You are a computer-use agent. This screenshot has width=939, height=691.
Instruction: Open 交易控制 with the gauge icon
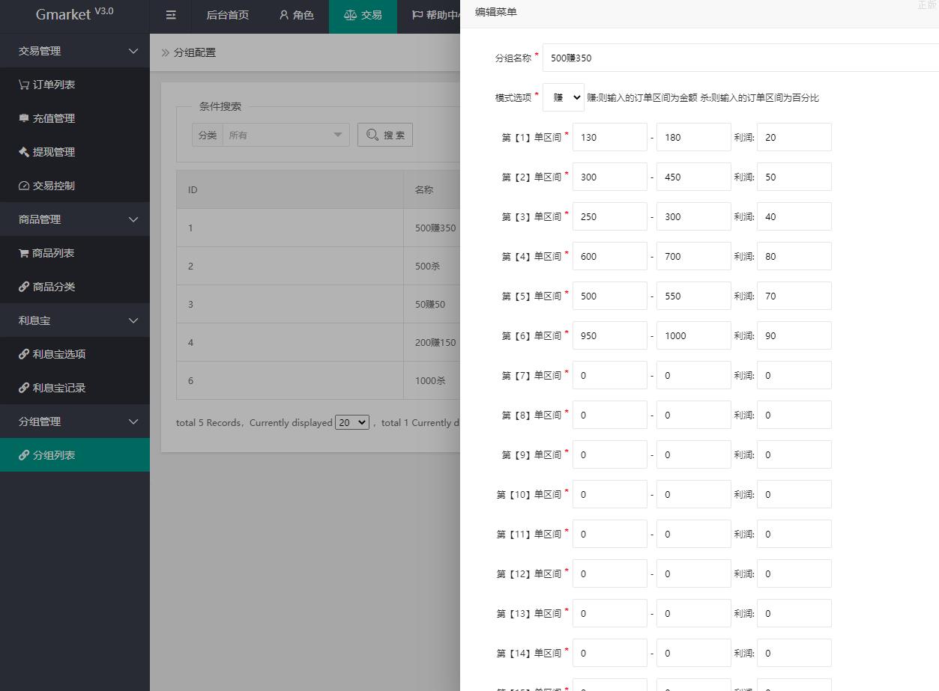point(46,186)
